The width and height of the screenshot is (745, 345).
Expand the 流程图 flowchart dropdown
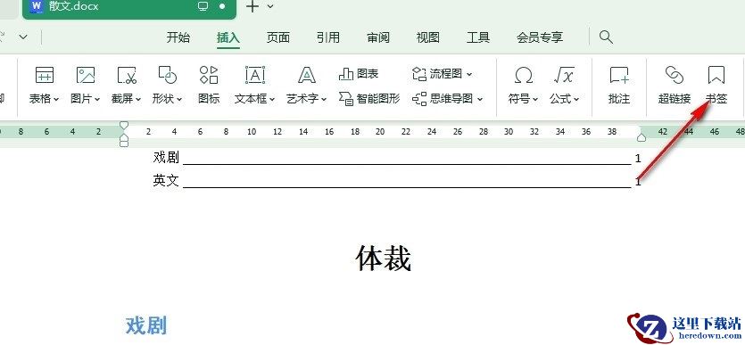click(469, 74)
